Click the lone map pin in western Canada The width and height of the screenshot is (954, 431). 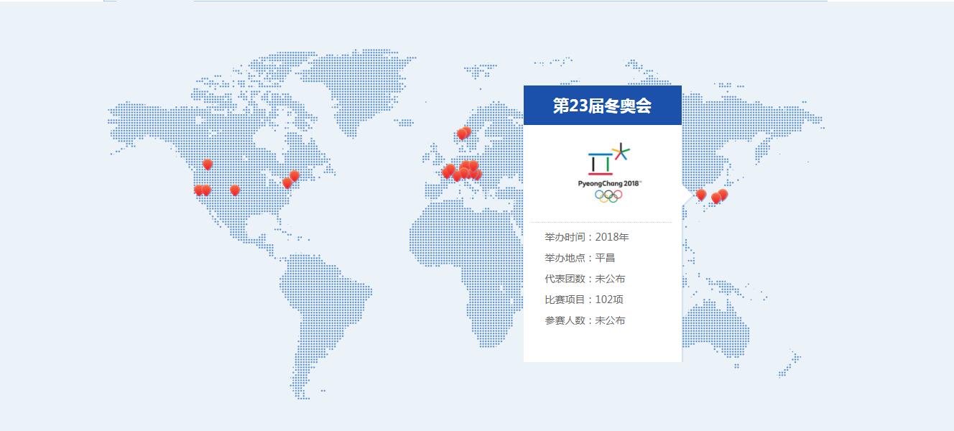[x=208, y=164]
